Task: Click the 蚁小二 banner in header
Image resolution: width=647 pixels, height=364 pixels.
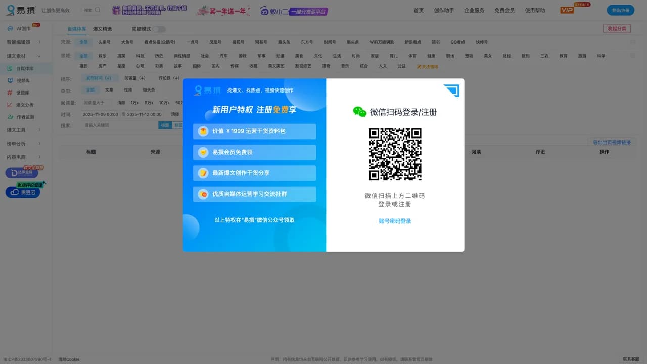Action: 294,11
